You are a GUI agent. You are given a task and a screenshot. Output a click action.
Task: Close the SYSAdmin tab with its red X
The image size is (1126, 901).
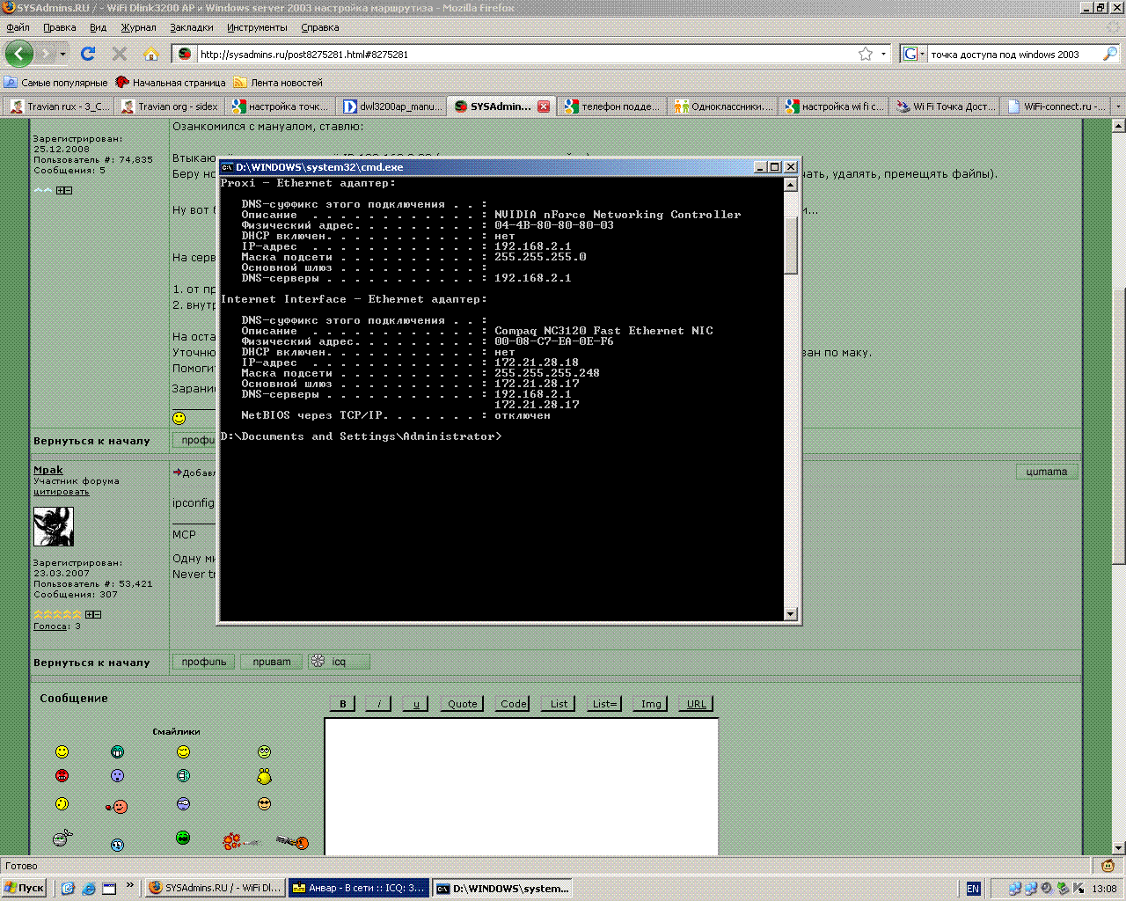click(x=544, y=106)
